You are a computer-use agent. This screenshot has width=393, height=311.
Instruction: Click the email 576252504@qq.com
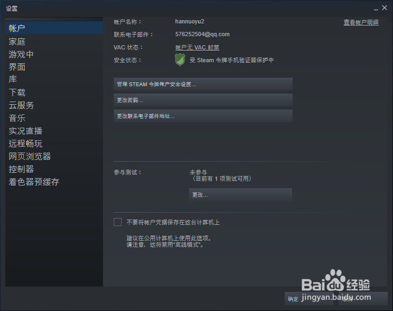pyautogui.click(x=202, y=35)
